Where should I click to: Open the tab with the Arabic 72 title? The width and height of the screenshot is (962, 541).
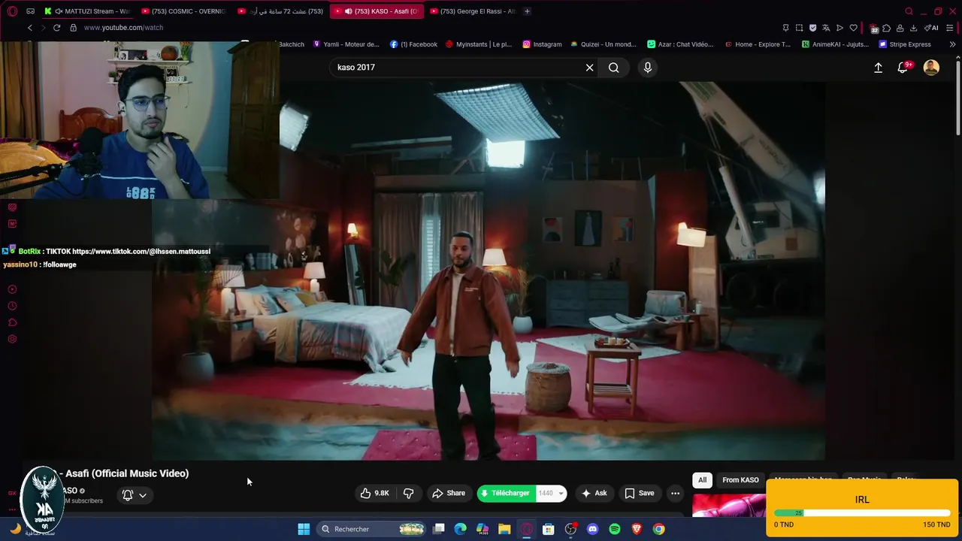pos(280,11)
